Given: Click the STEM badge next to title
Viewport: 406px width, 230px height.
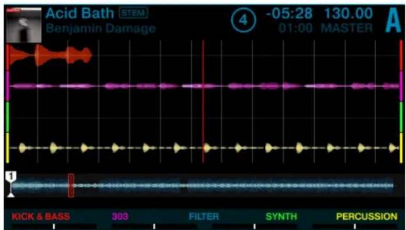Looking at the screenshot, I should point(134,13).
